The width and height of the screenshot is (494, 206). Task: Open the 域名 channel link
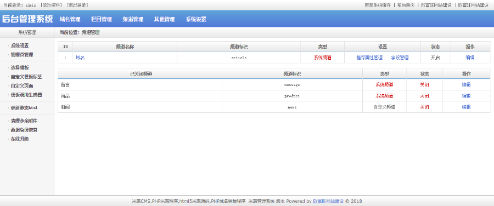(x=80, y=58)
